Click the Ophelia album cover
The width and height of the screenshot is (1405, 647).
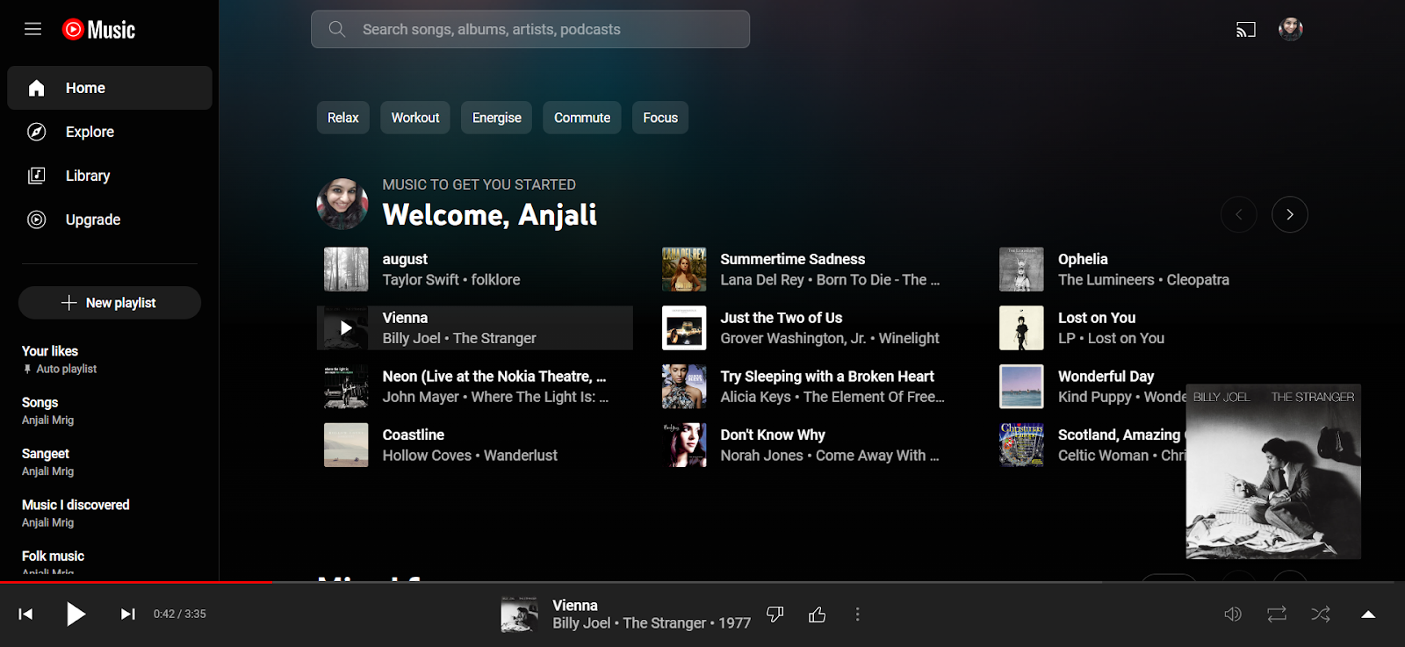coord(1021,269)
